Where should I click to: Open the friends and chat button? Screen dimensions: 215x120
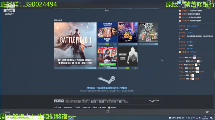coord(209,112)
